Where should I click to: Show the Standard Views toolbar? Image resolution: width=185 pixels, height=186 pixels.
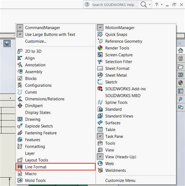click(x=136, y=116)
